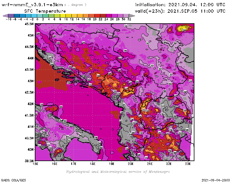Click the Hydrological and Meteorological service of Montenegro caption
This screenshot has height=182, width=236.
(x=118, y=172)
